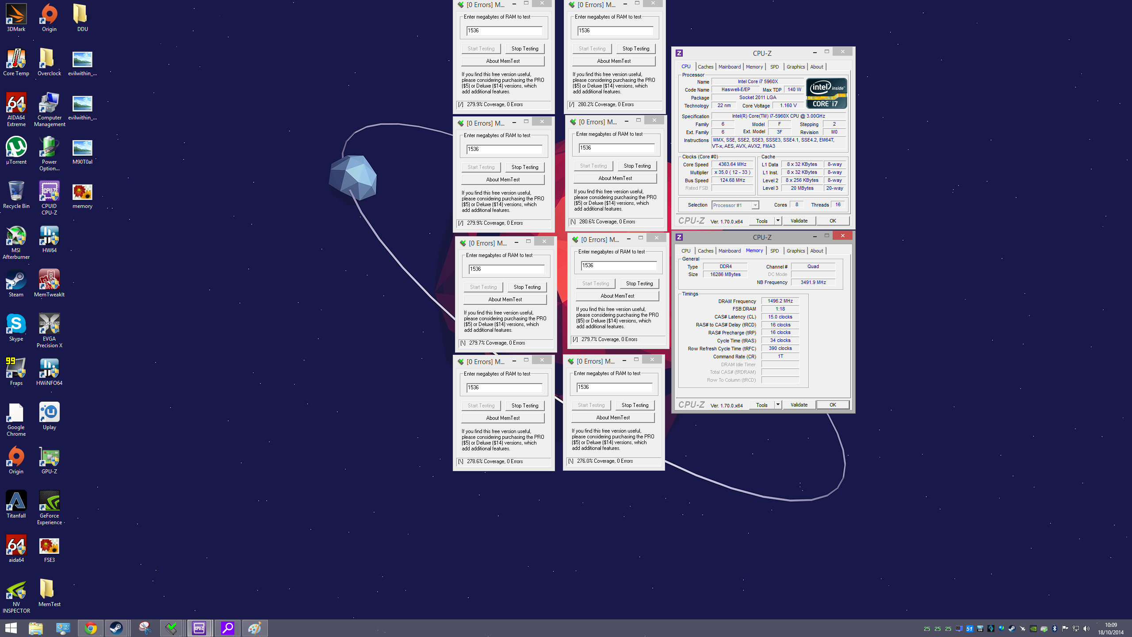This screenshot has width=1132, height=637.
Task: Select the MemTest folder on the desktop
Action: coord(49,593)
